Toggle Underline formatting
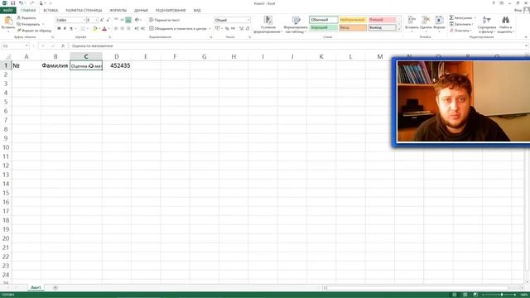The image size is (530, 298). click(71, 29)
